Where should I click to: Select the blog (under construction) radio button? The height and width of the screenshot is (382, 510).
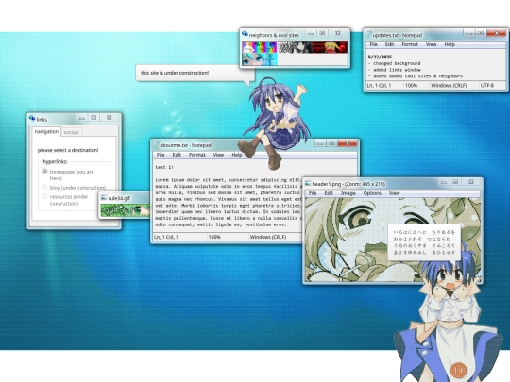pos(45,187)
